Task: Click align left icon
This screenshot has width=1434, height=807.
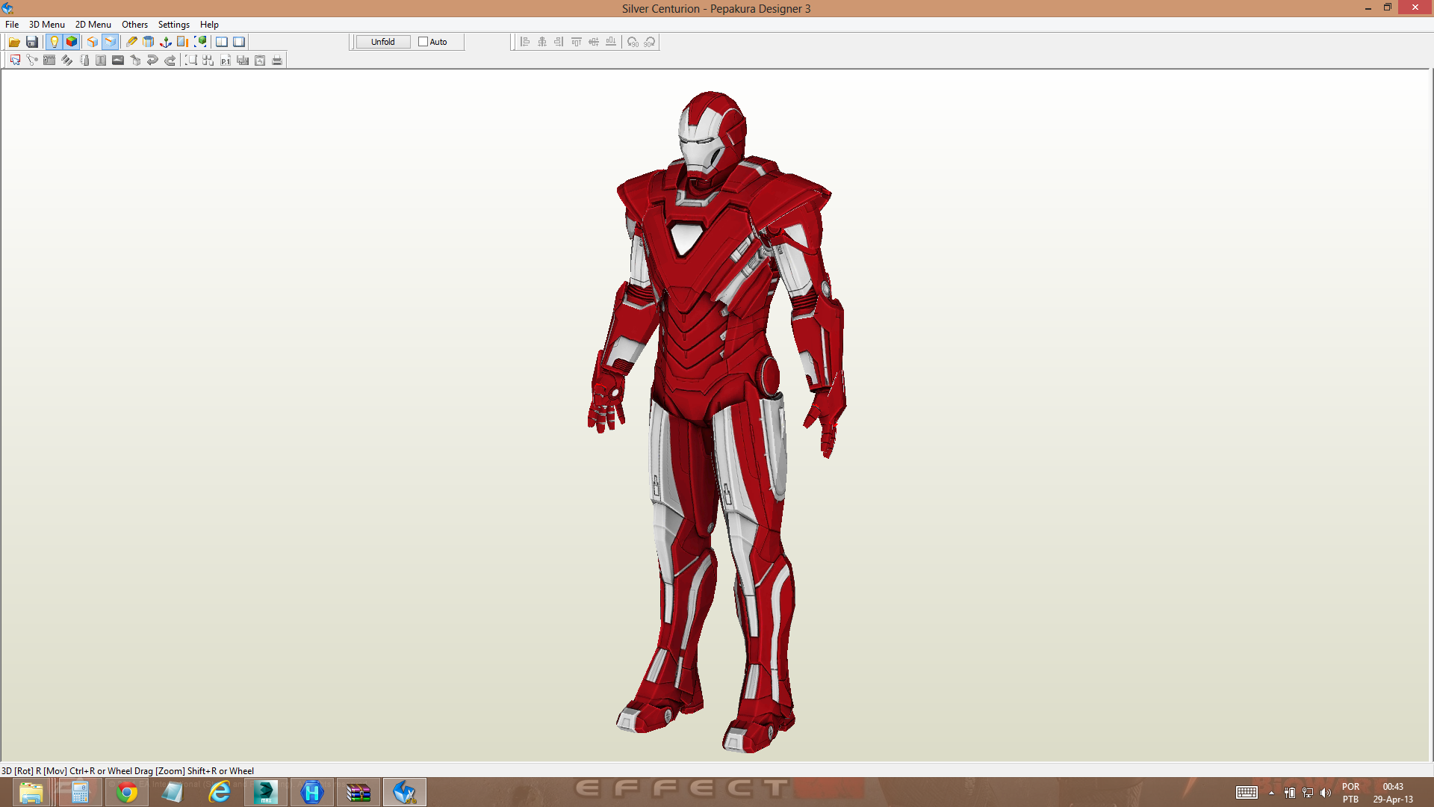Action: (525, 42)
